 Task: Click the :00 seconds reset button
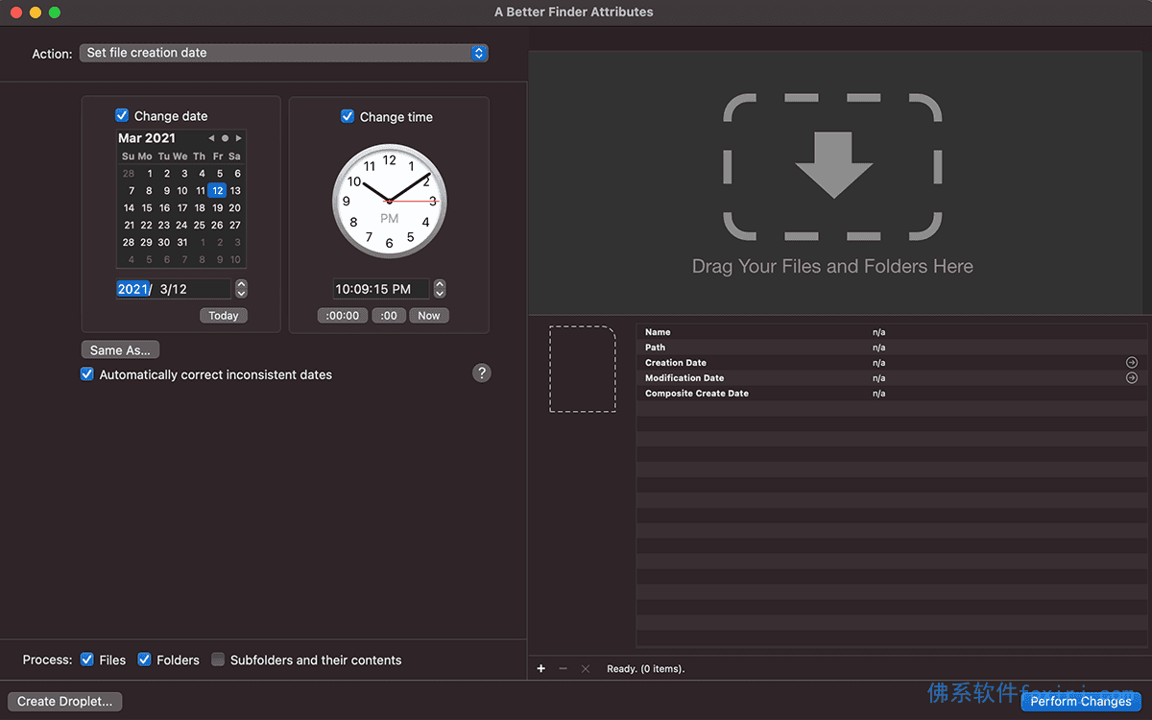click(389, 315)
